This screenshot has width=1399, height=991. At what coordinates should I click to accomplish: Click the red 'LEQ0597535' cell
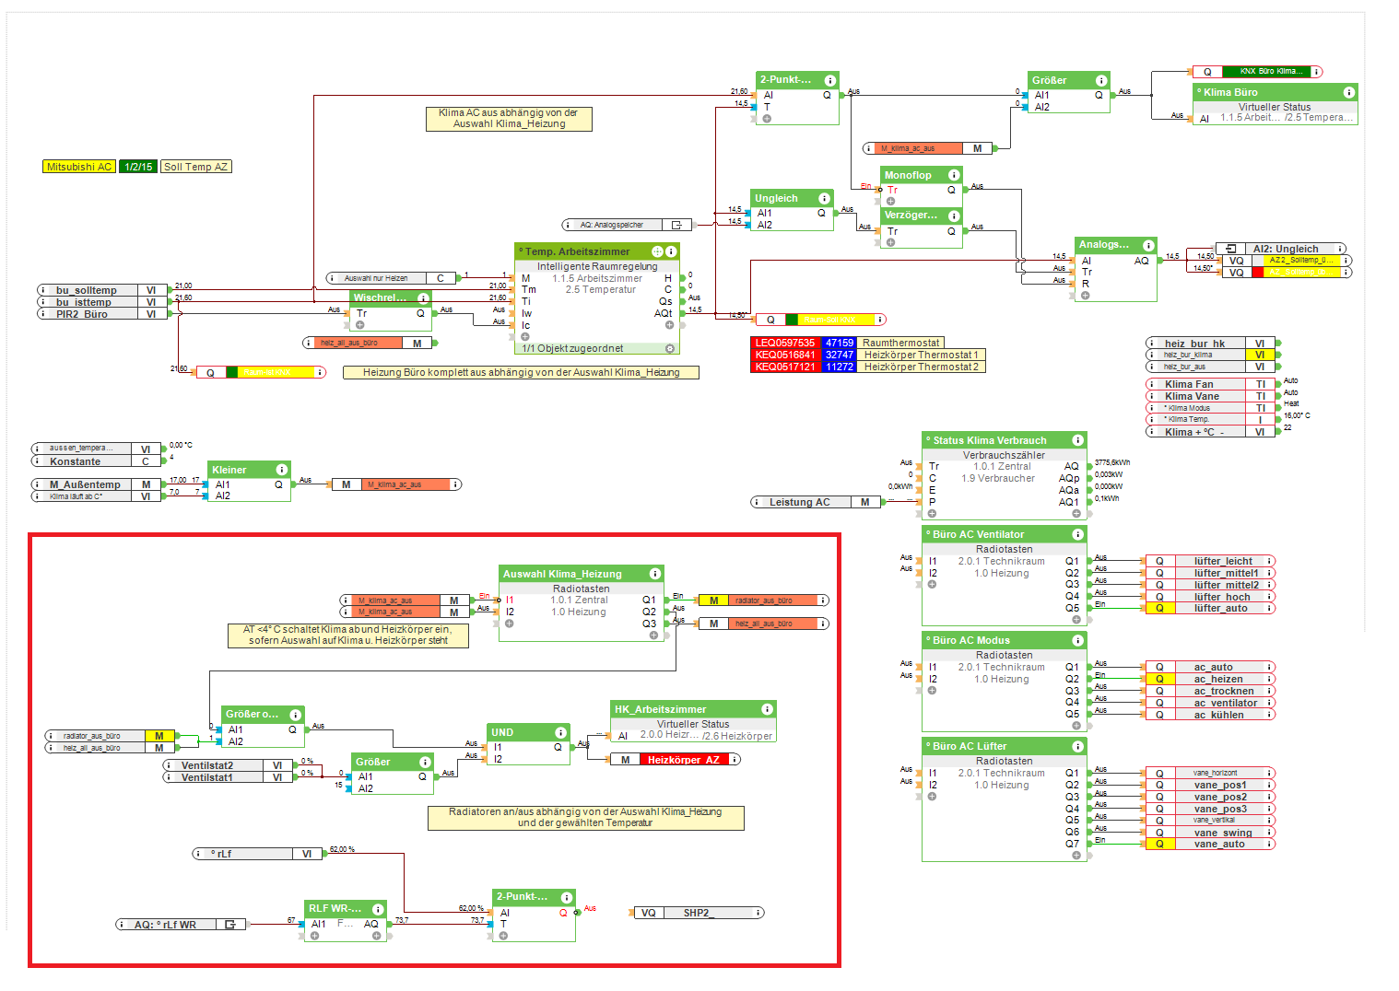[x=785, y=343]
